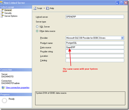Image resolution: width=129 pixels, height=110 pixels.
Task: Click the Provider string field
Action: (95, 51)
